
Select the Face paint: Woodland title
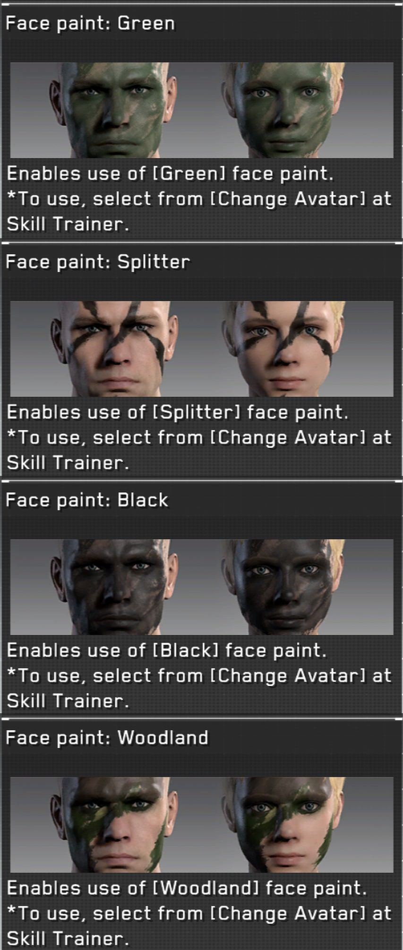(x=107, y=737)
